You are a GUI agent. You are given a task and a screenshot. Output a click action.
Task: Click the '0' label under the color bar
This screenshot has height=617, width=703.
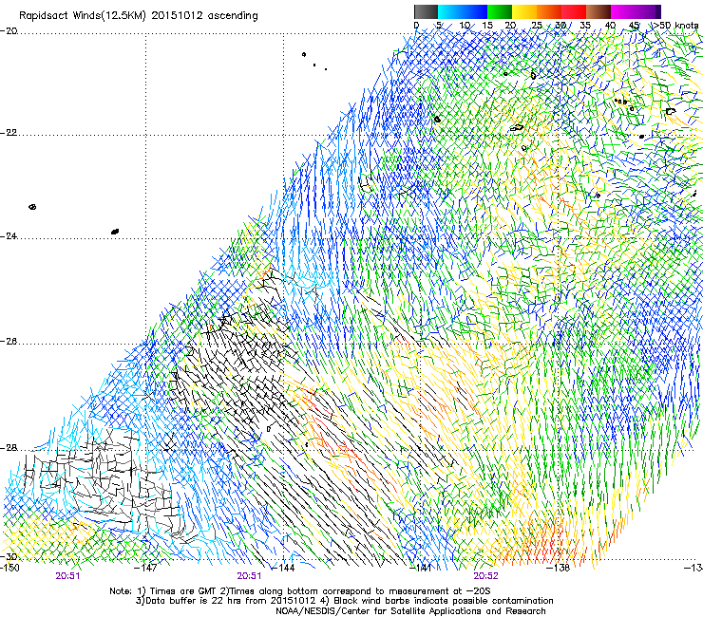(416, 25)
